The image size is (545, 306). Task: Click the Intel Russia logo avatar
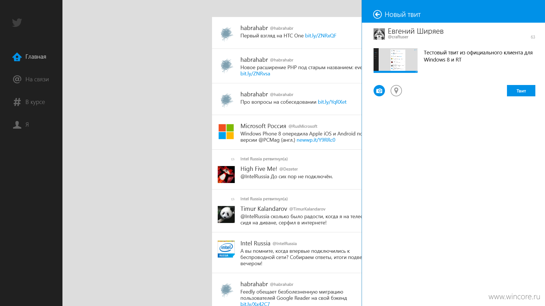point(226,249)
